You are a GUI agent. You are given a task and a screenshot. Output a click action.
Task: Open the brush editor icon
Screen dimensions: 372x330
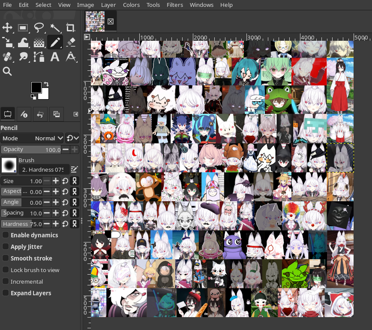click(74, 170)
